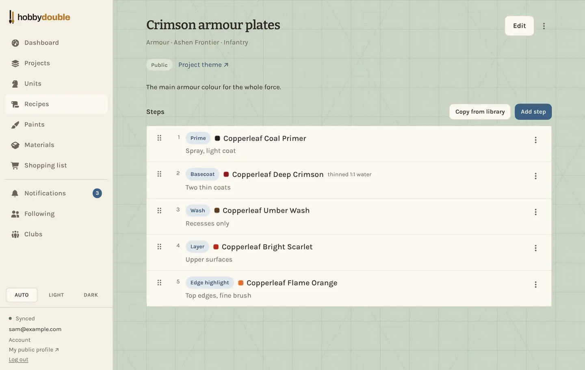The image size is (585, 370).
Task: Open the Paints page label
Action: 35,125
